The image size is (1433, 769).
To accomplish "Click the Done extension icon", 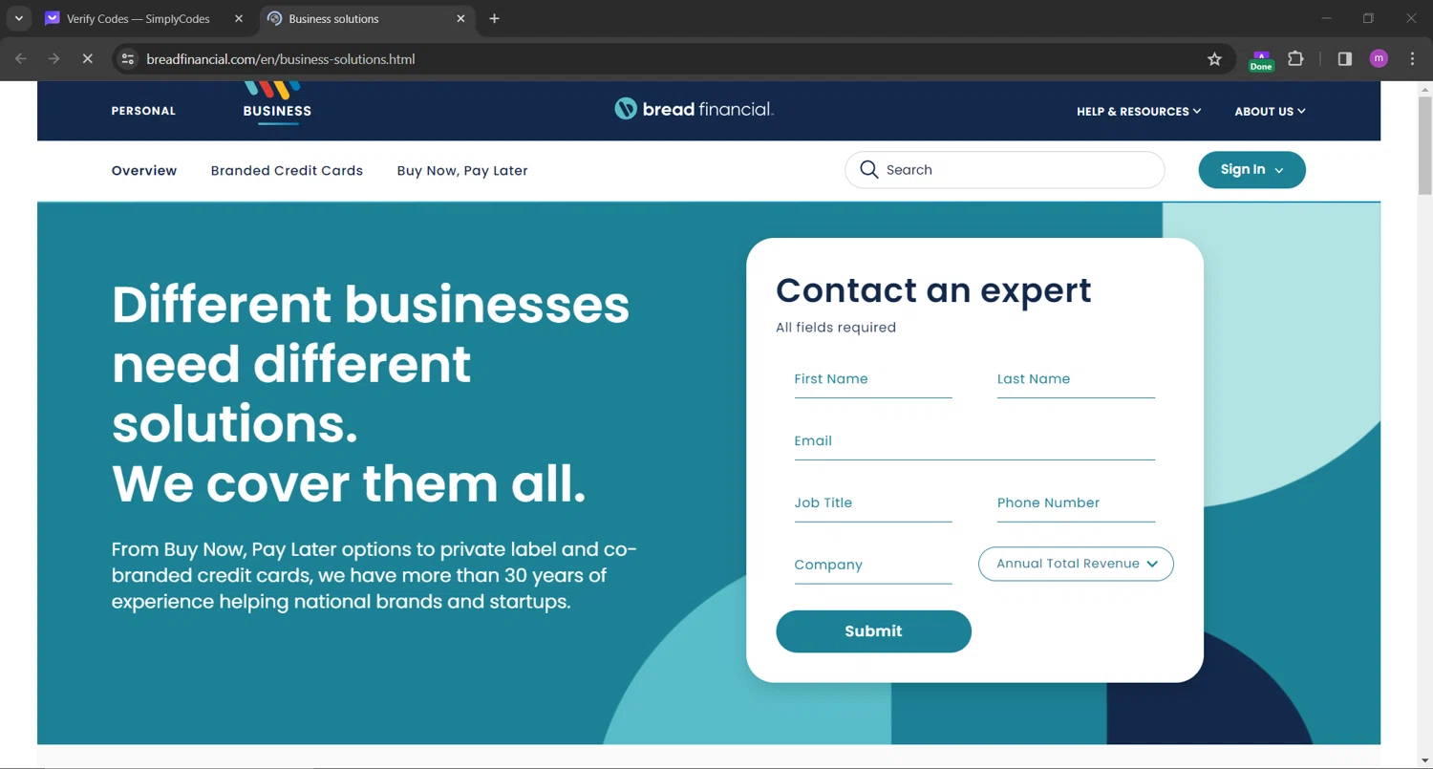I will [x=1261, y=61].
